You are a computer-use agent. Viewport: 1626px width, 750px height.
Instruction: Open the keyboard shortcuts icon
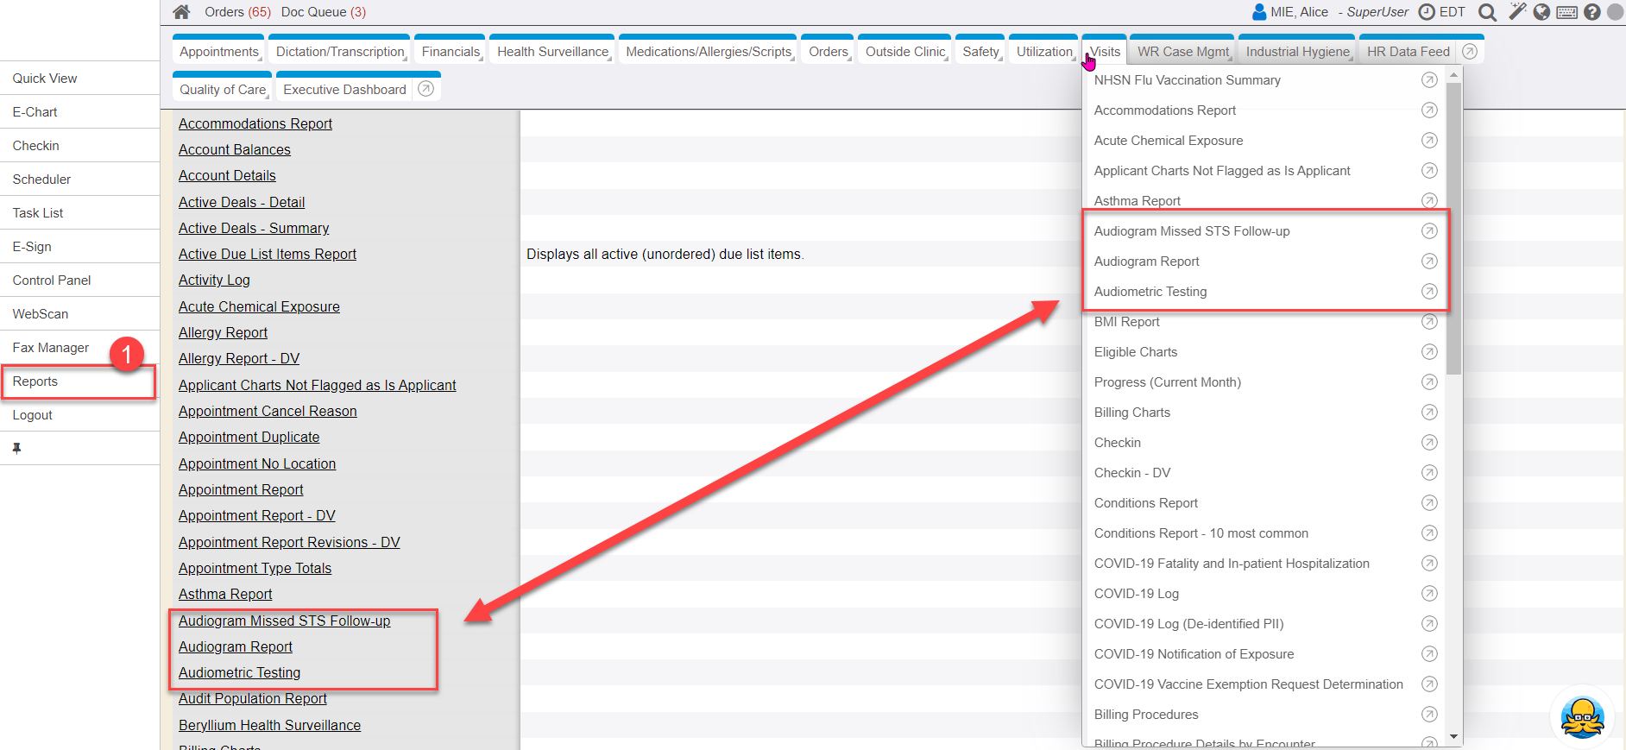tap(1567, 12)
